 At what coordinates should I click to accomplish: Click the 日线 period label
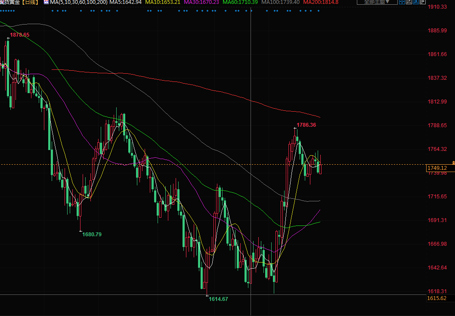pos(30,2)
